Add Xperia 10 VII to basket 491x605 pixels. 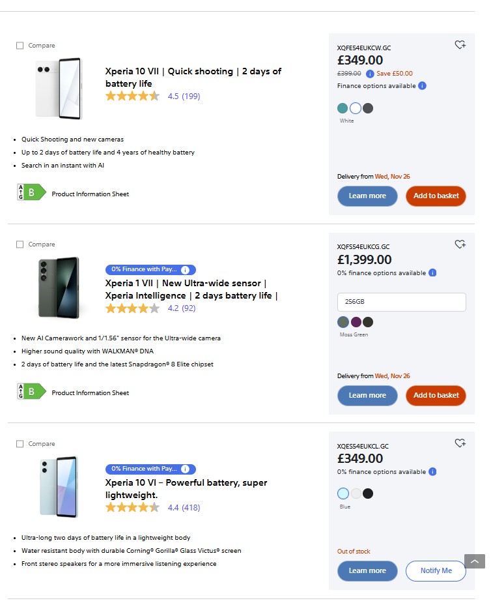[x=436, y=196]
